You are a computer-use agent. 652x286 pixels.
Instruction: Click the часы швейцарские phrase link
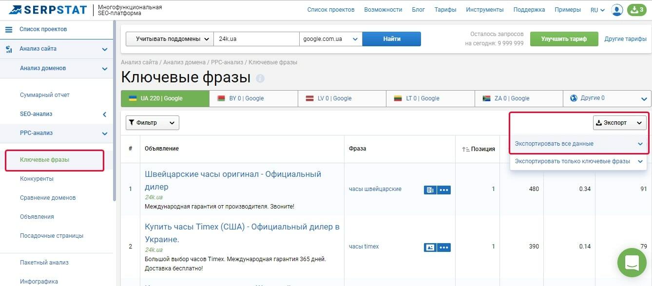coord(375,189)
